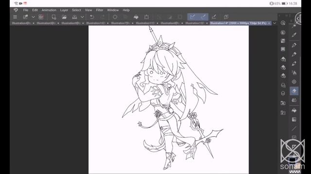Tap the Wi-Fi status icon
Image resolution: width=311 pixels, height=174 pixels.
coord(16,3)
